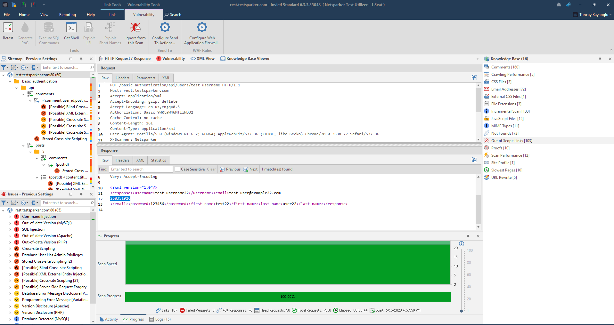
Task: Expand Cross-site Scripting issue
Action: (10, 249)
